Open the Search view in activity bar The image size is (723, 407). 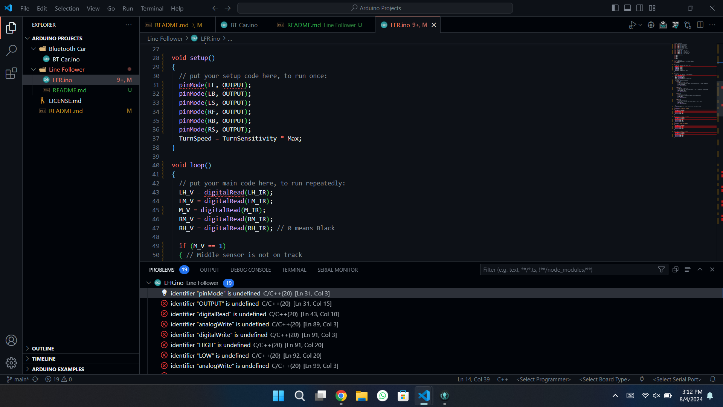11,50
